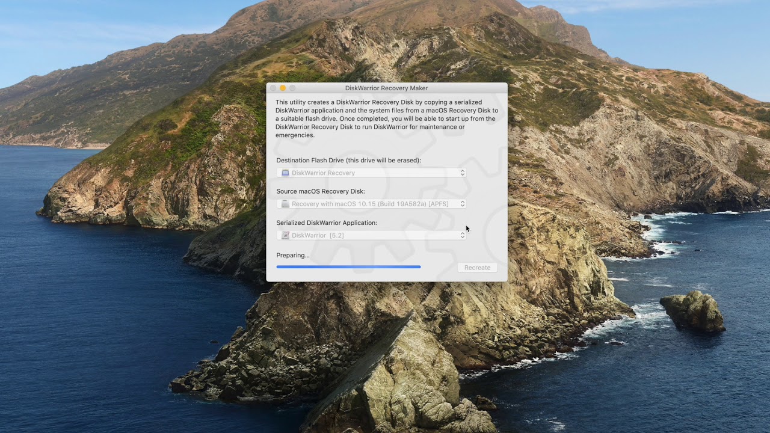Click the app icon beside DiskWarrior [5.2]

pos(285,235)
